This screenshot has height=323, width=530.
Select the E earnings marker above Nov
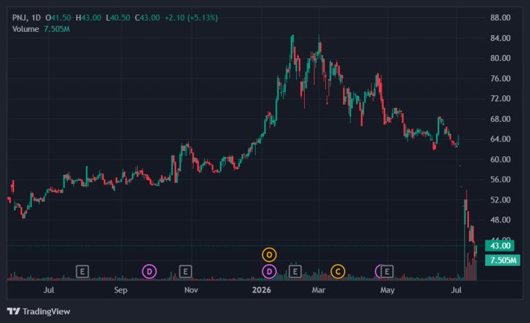tap(185, 271)
